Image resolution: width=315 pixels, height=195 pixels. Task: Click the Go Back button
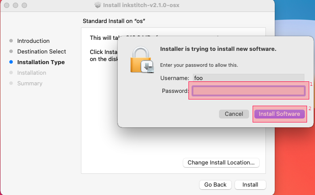pos(215,184)
